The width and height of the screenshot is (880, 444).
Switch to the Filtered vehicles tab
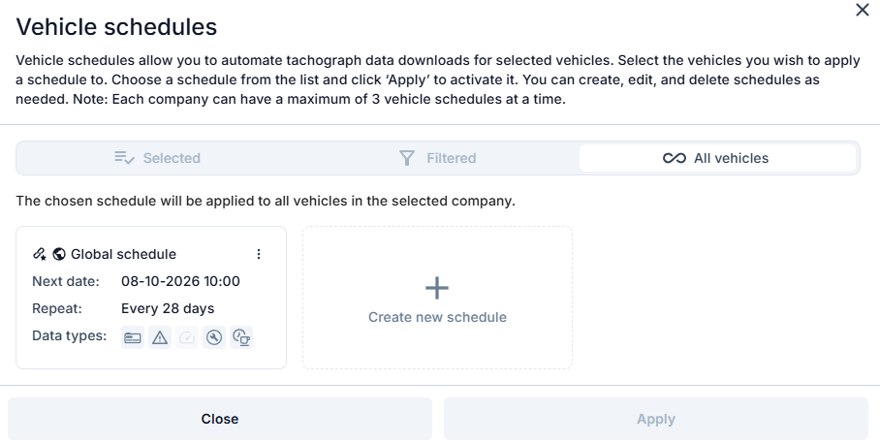pyautogui.click(x=438, y=158)
